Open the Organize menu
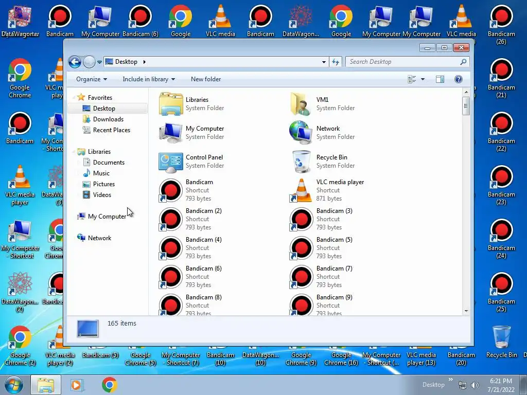This screenshot has height=395, width=527. 92,79
